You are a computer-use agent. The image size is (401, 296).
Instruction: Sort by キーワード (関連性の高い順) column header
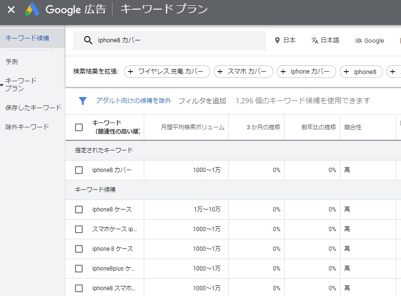pos(116,127)
